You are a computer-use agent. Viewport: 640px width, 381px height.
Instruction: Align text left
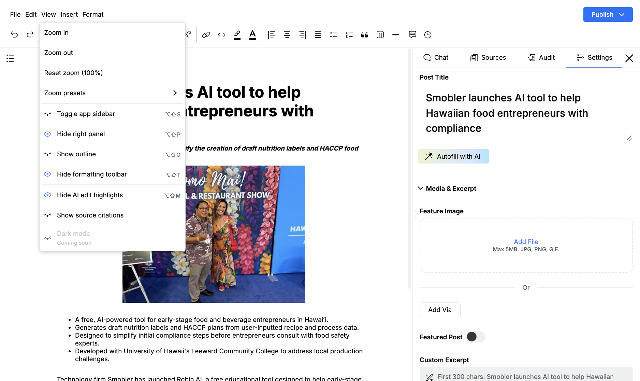point(272,35)
